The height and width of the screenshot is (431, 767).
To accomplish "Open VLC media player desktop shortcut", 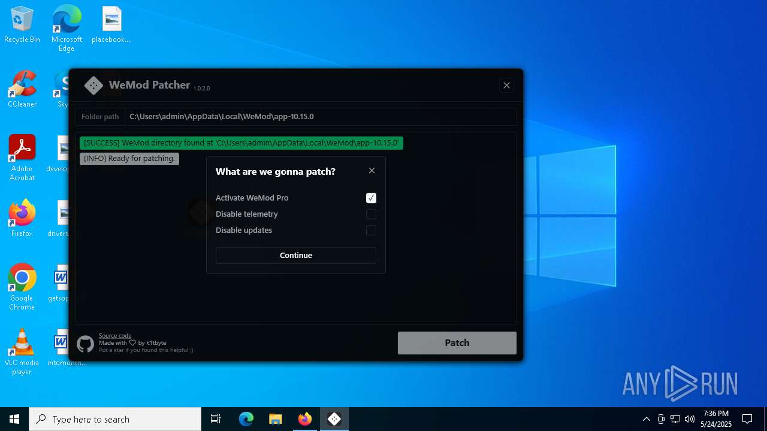I will (22, 352).
